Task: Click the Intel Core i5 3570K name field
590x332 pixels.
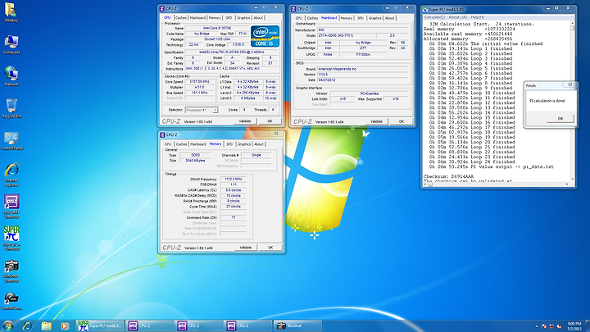Action: click(217, 28)
